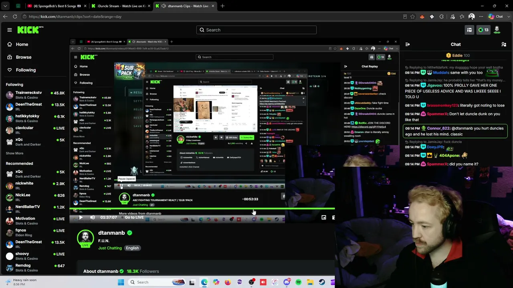The height and width of the screenshot is (288, 513).
Task: Go back in browser history
Action: [x=5, y=16]
